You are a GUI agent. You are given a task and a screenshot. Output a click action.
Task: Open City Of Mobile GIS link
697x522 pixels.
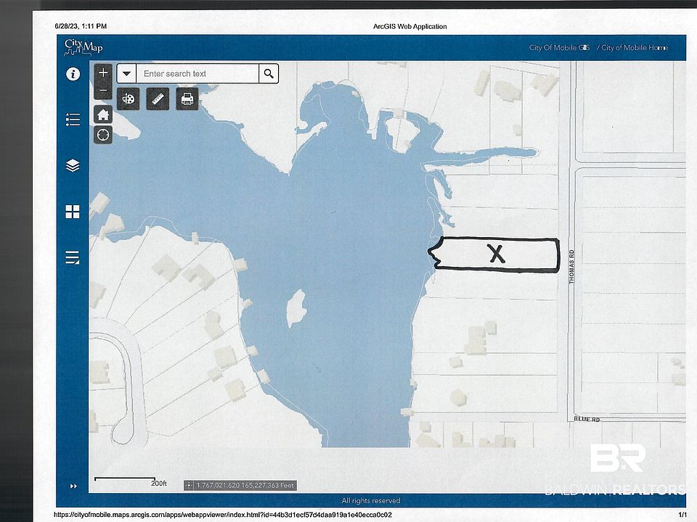(x=559, y=48)
